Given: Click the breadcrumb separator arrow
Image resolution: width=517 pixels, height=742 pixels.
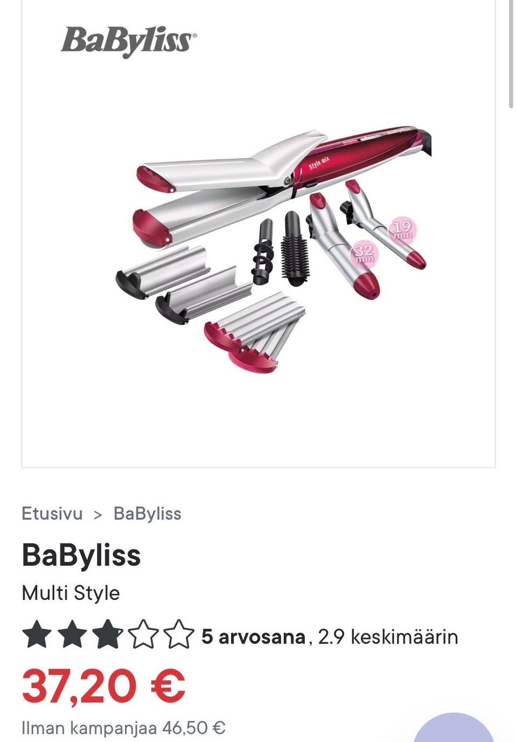Looking at the screenshot, I should pos(98,515).
